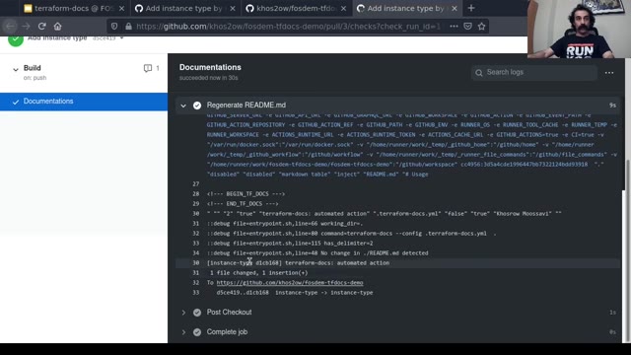Close the terraform-docs browser tab
631x355 pixels.
click(122, 8)
